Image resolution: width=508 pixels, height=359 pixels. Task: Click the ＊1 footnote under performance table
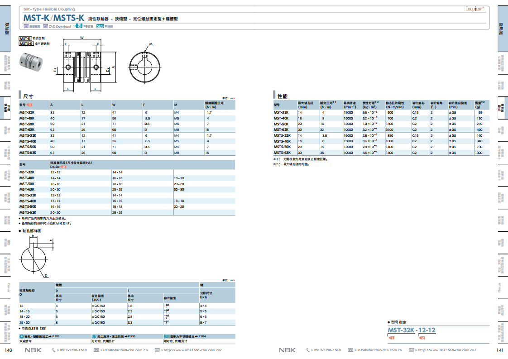point(301,159)
